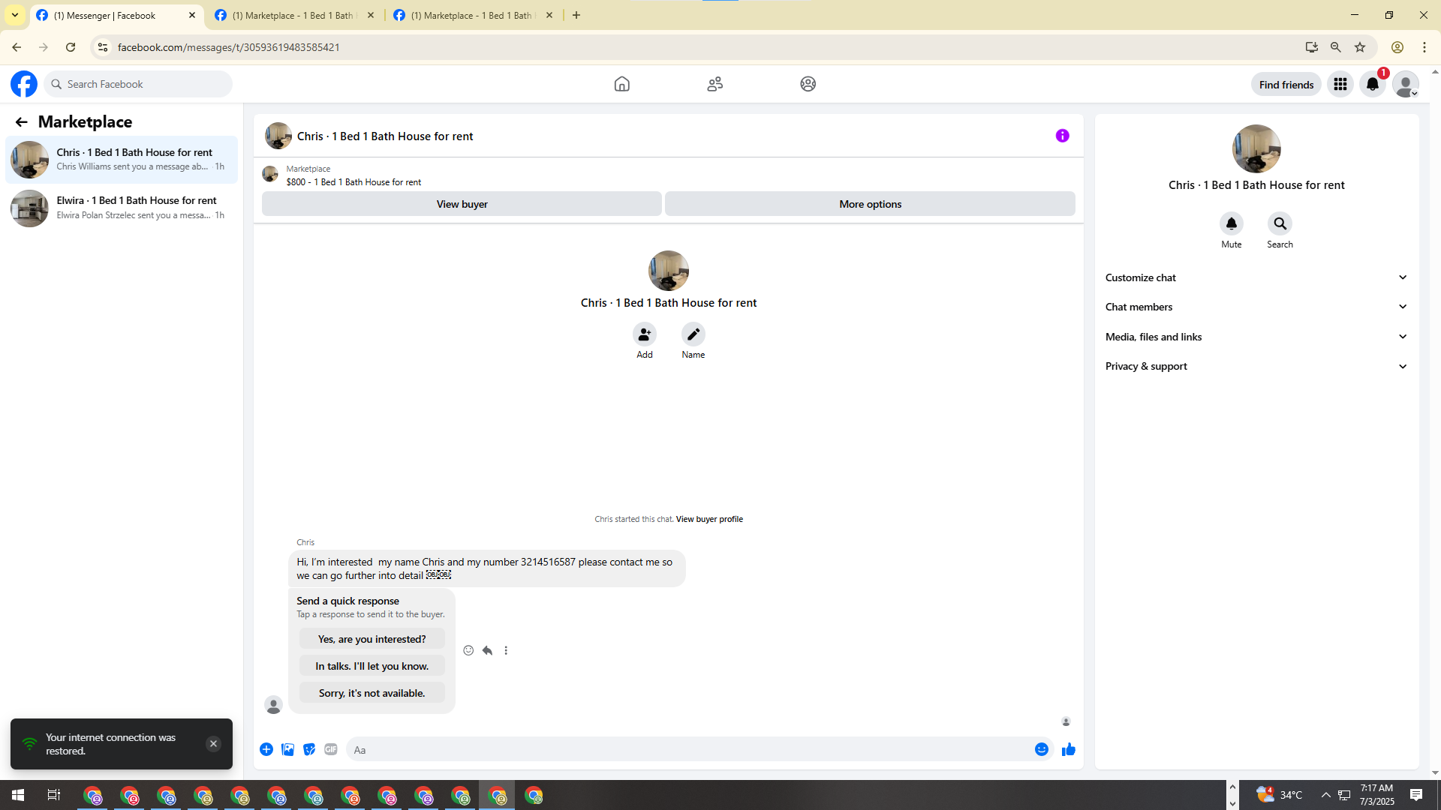
Task: Open the sticker picker icon
Action: coord(309,749)
